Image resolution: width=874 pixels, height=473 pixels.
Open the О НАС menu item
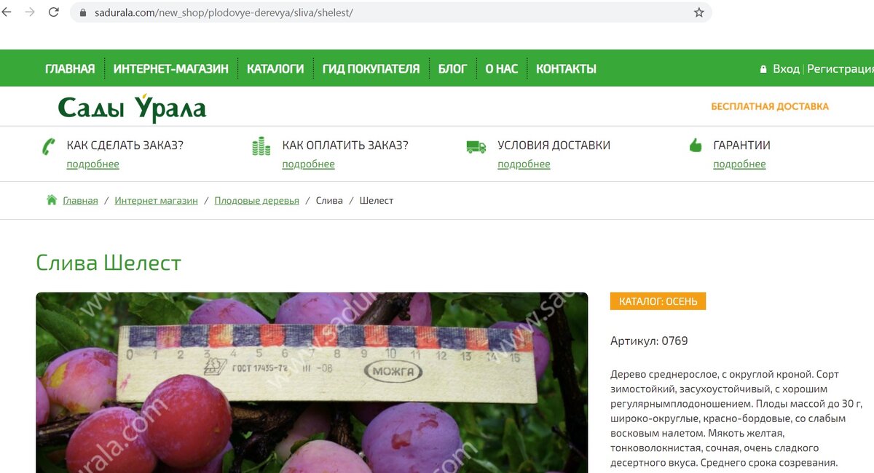pos(502,69)
